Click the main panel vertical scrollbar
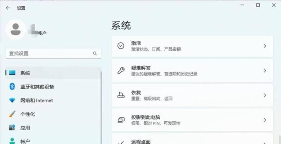Viewport: 281px width, 144px height. pyautogui.click(x=279, y=139)
